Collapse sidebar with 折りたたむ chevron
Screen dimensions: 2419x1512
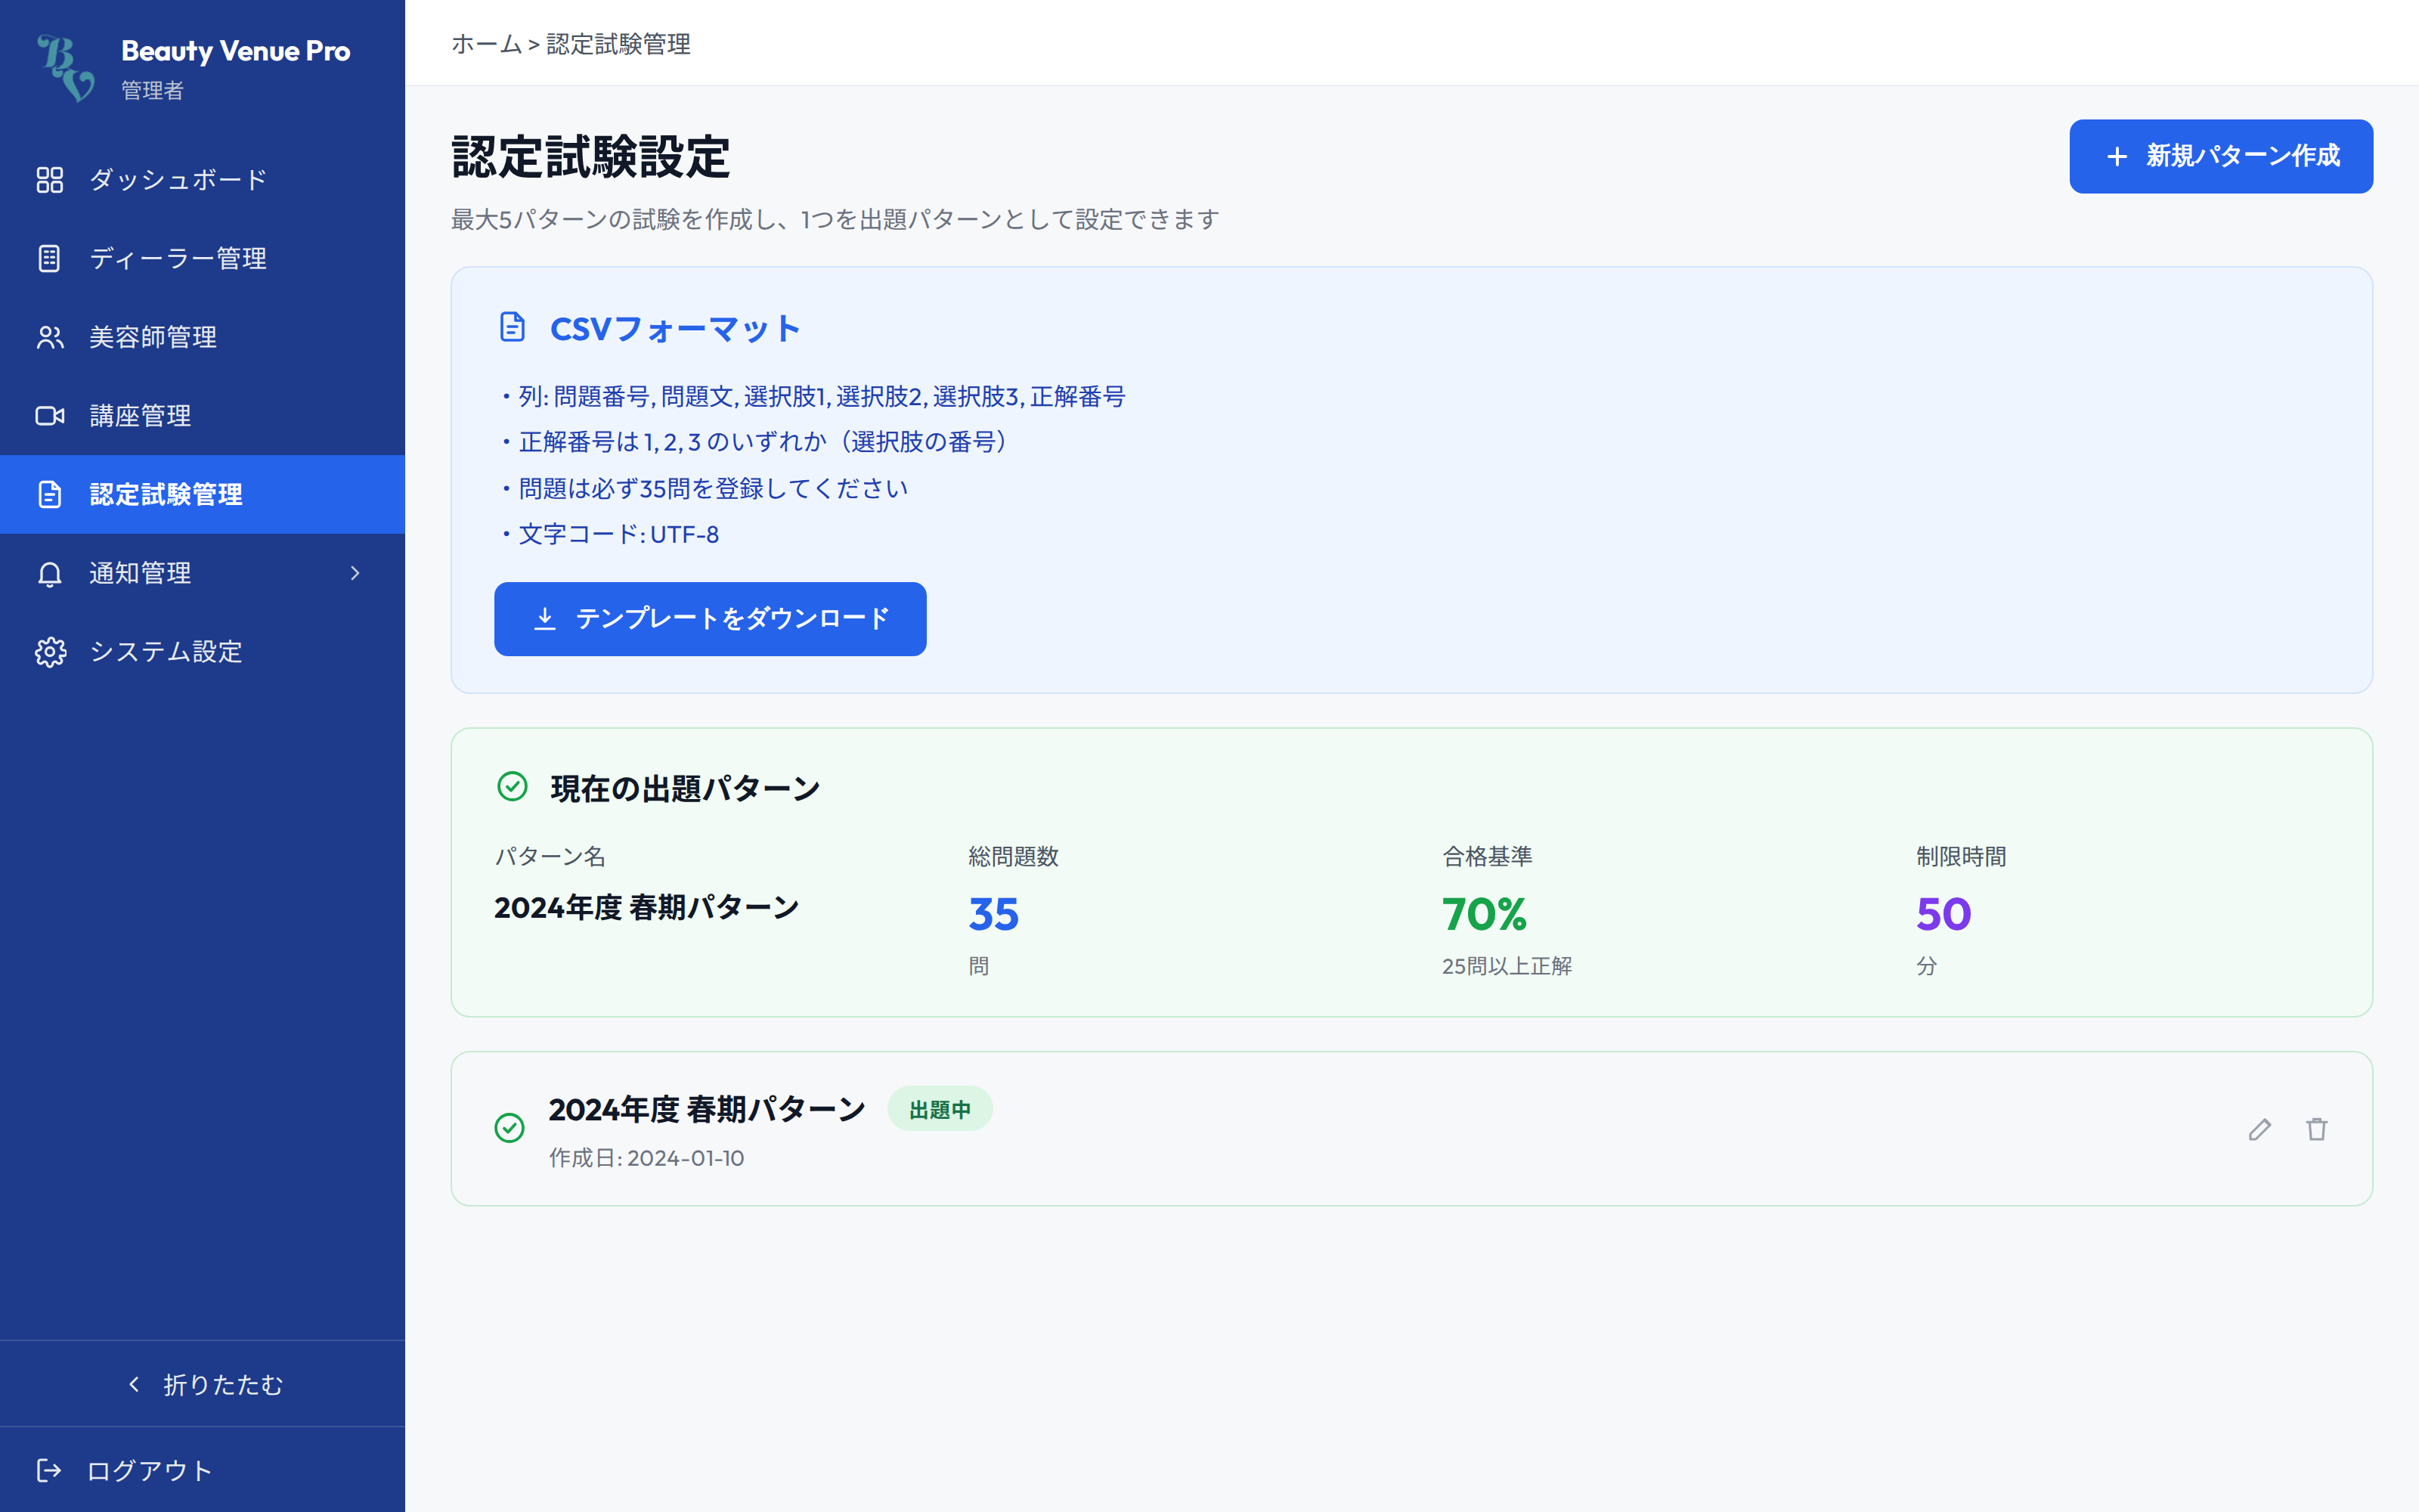click(134, 1384)
